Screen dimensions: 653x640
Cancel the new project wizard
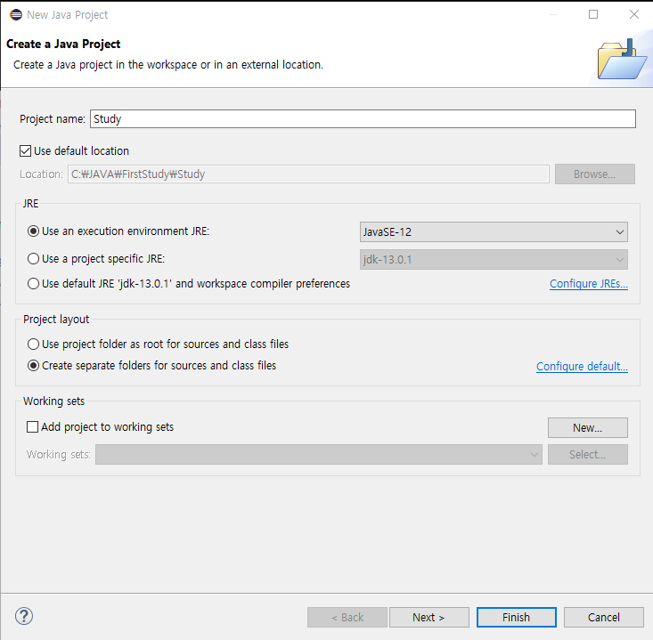point(604,617)
